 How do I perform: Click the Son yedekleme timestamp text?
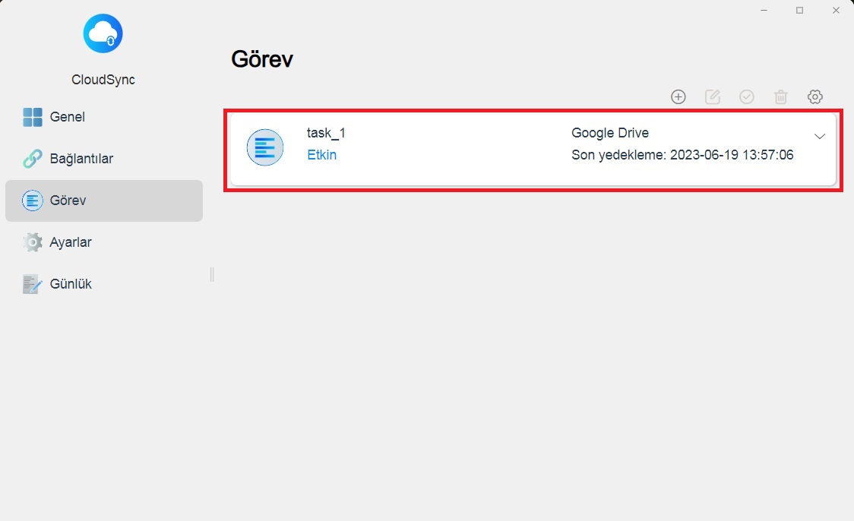(x=682, y=155)
